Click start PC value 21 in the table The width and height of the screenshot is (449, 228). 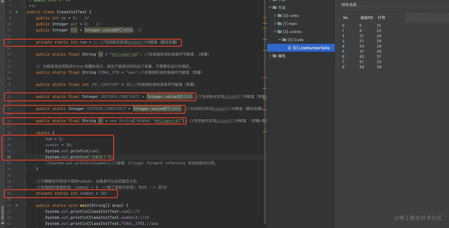361,41
